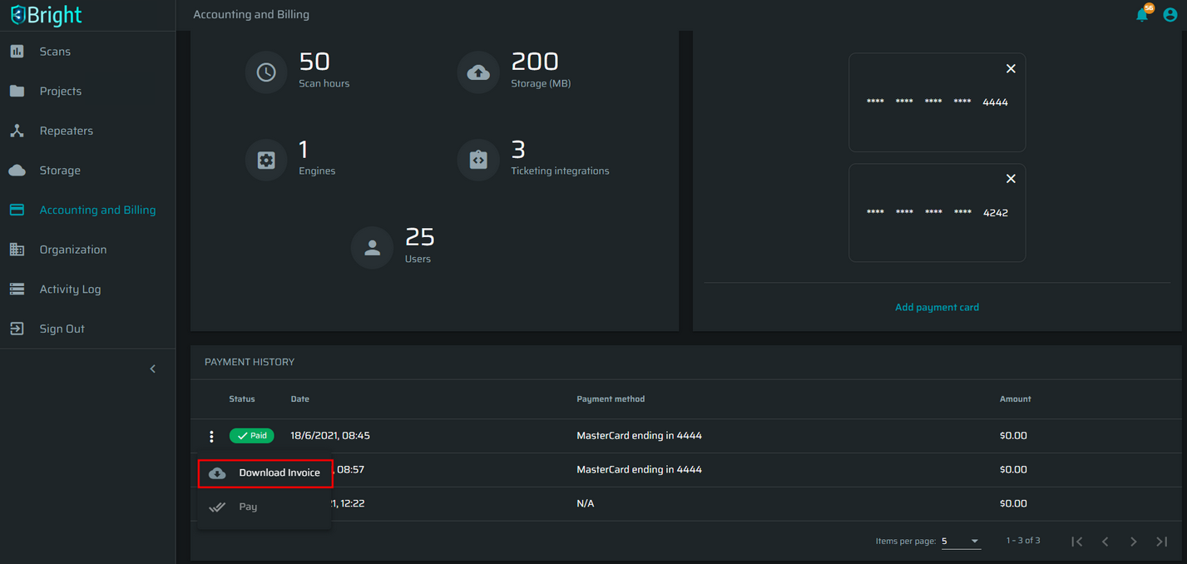The width and height of the screenshot is (1187, 564).
Task: Open the Scans sidebar icon
Action: click(17, 52)
